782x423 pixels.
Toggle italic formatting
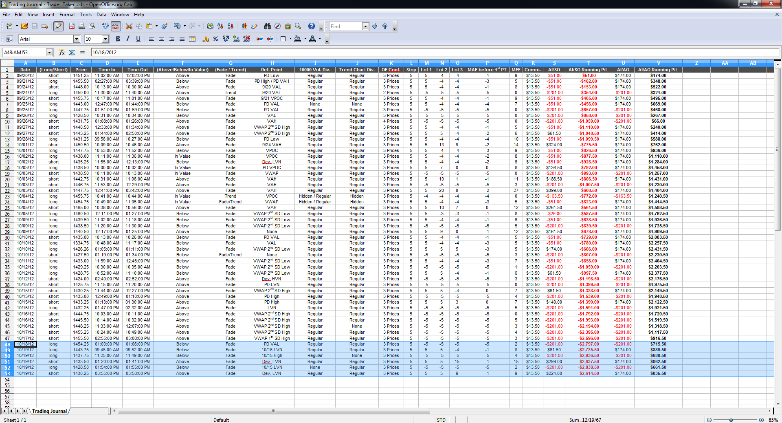click(128, 39)
